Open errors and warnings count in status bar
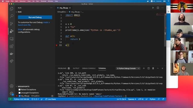The image size is (193, 108). [35, 99]
